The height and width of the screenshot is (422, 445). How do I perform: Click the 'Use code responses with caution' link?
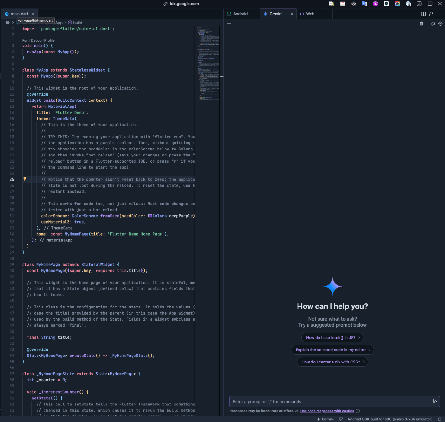(327, 411)
